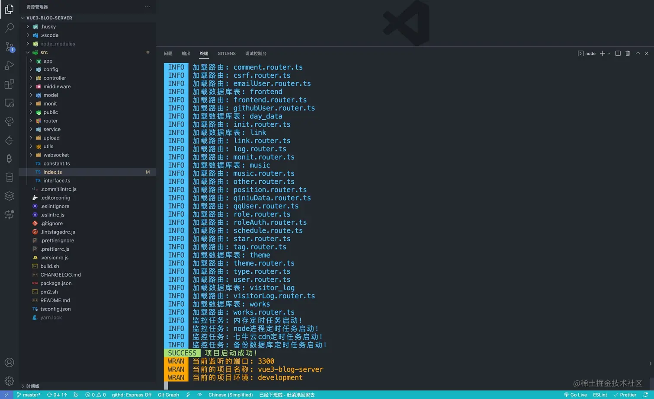Open the Search view in the activity bar
Screen dimensions: 654x399
[x=9, y=28]
